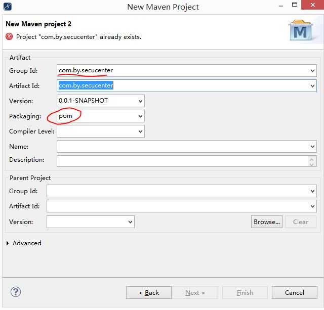Expand the Advanced section
This screenshot has width=324, height=310.
coord(8,243)
